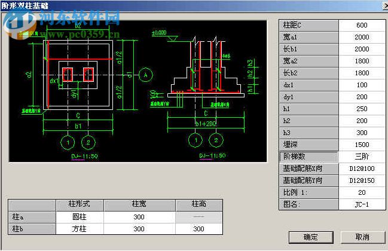Screen dimensions: 388x251
Task: Edit the 柱距C value 600
Action: 362,25
